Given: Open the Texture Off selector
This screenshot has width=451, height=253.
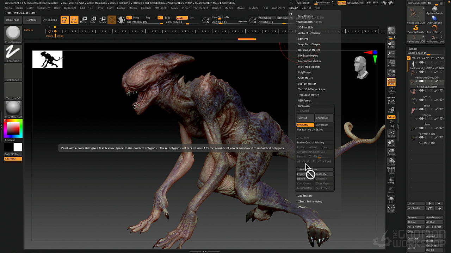Looking at the screenshot, I should [13, 91].
